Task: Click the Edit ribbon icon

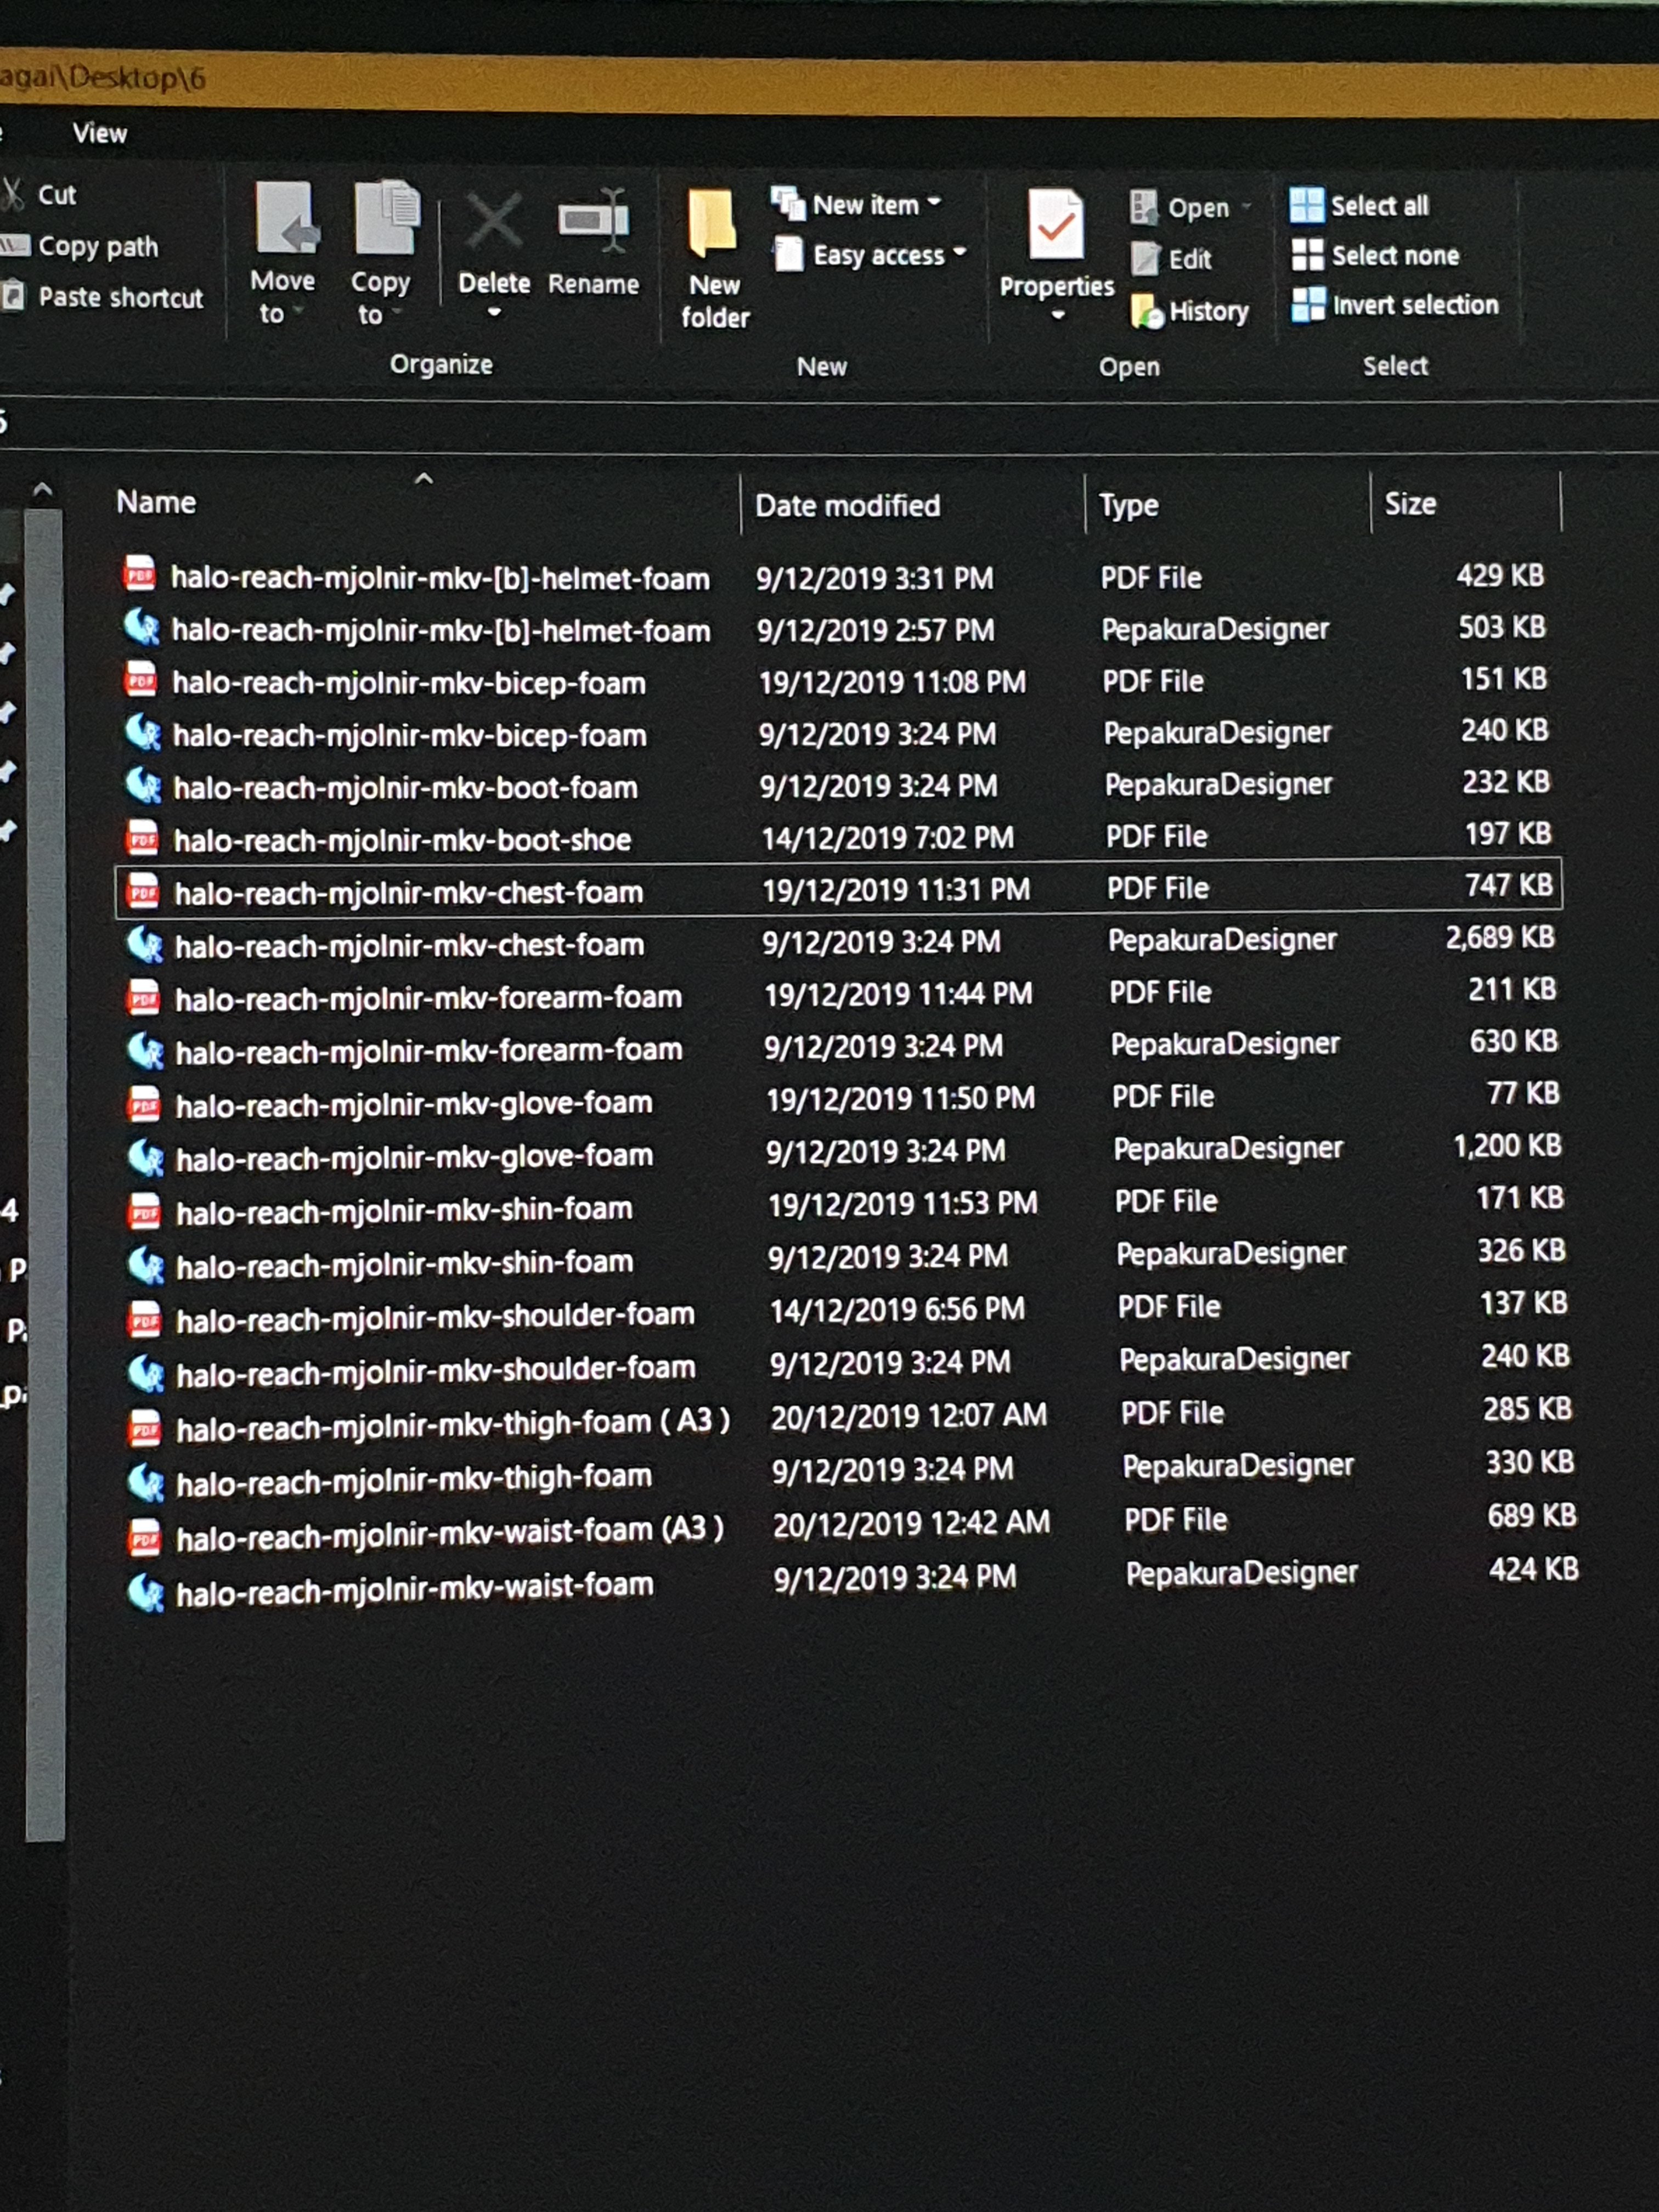Action: click(1145, 259)
